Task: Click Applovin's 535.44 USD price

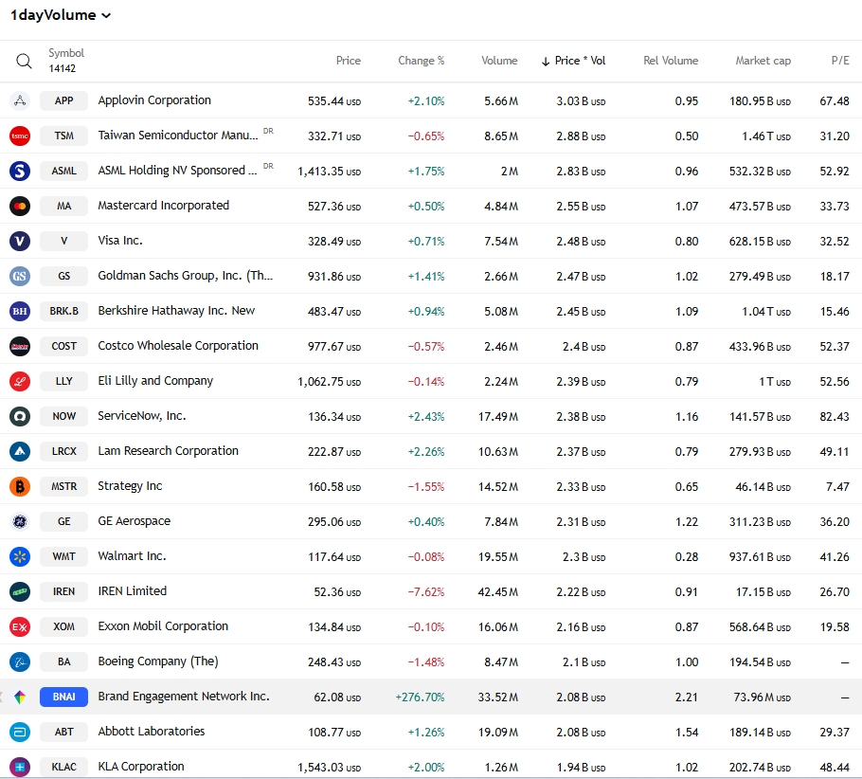Action: point(334,101)
